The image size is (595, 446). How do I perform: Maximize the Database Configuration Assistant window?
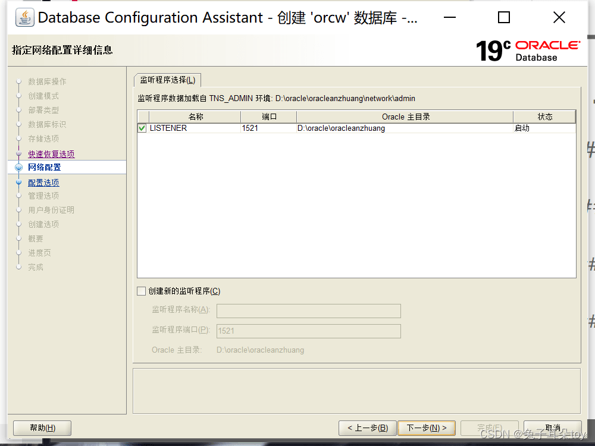pos(504,17)
